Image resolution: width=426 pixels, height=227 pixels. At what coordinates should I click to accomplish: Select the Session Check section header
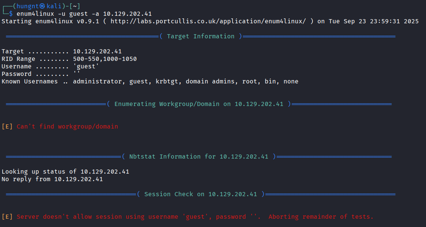pos(200,194)
